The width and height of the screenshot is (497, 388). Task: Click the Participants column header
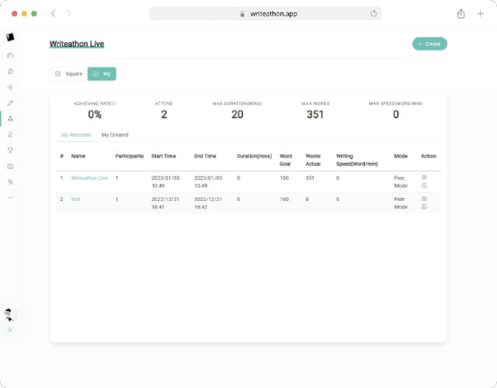[130, 156]
